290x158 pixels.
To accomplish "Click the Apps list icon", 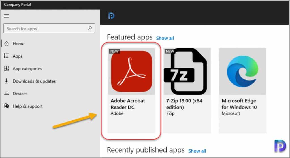I will 7,56.
